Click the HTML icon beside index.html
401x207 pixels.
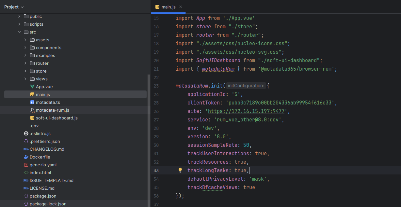(26, 172)
